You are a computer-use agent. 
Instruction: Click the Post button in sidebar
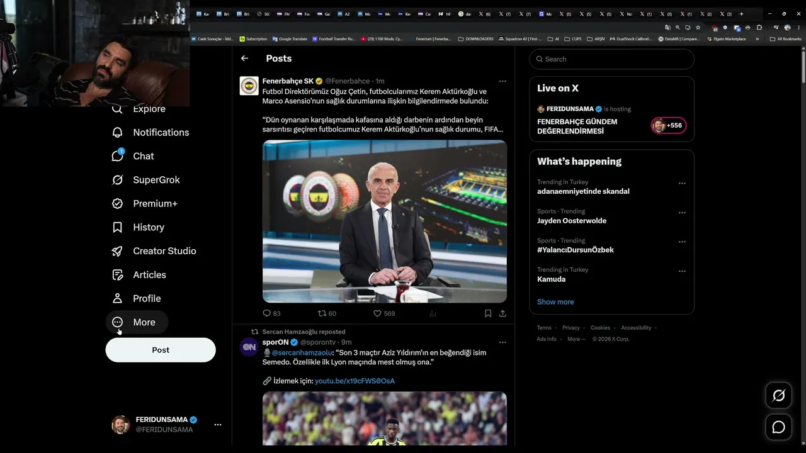[x=161, y=350]
